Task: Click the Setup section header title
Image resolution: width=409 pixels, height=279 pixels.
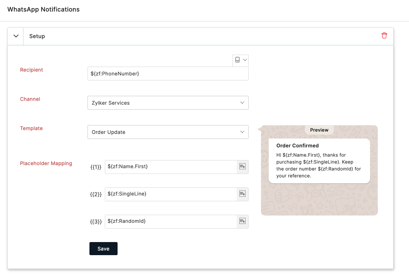Action: coord(37,36)
